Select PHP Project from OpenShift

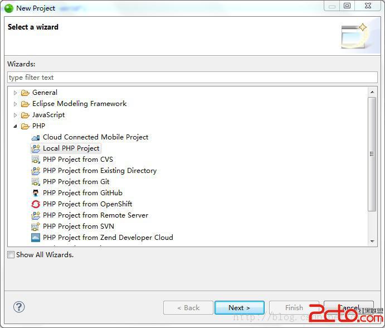click(x=87, y=204)
